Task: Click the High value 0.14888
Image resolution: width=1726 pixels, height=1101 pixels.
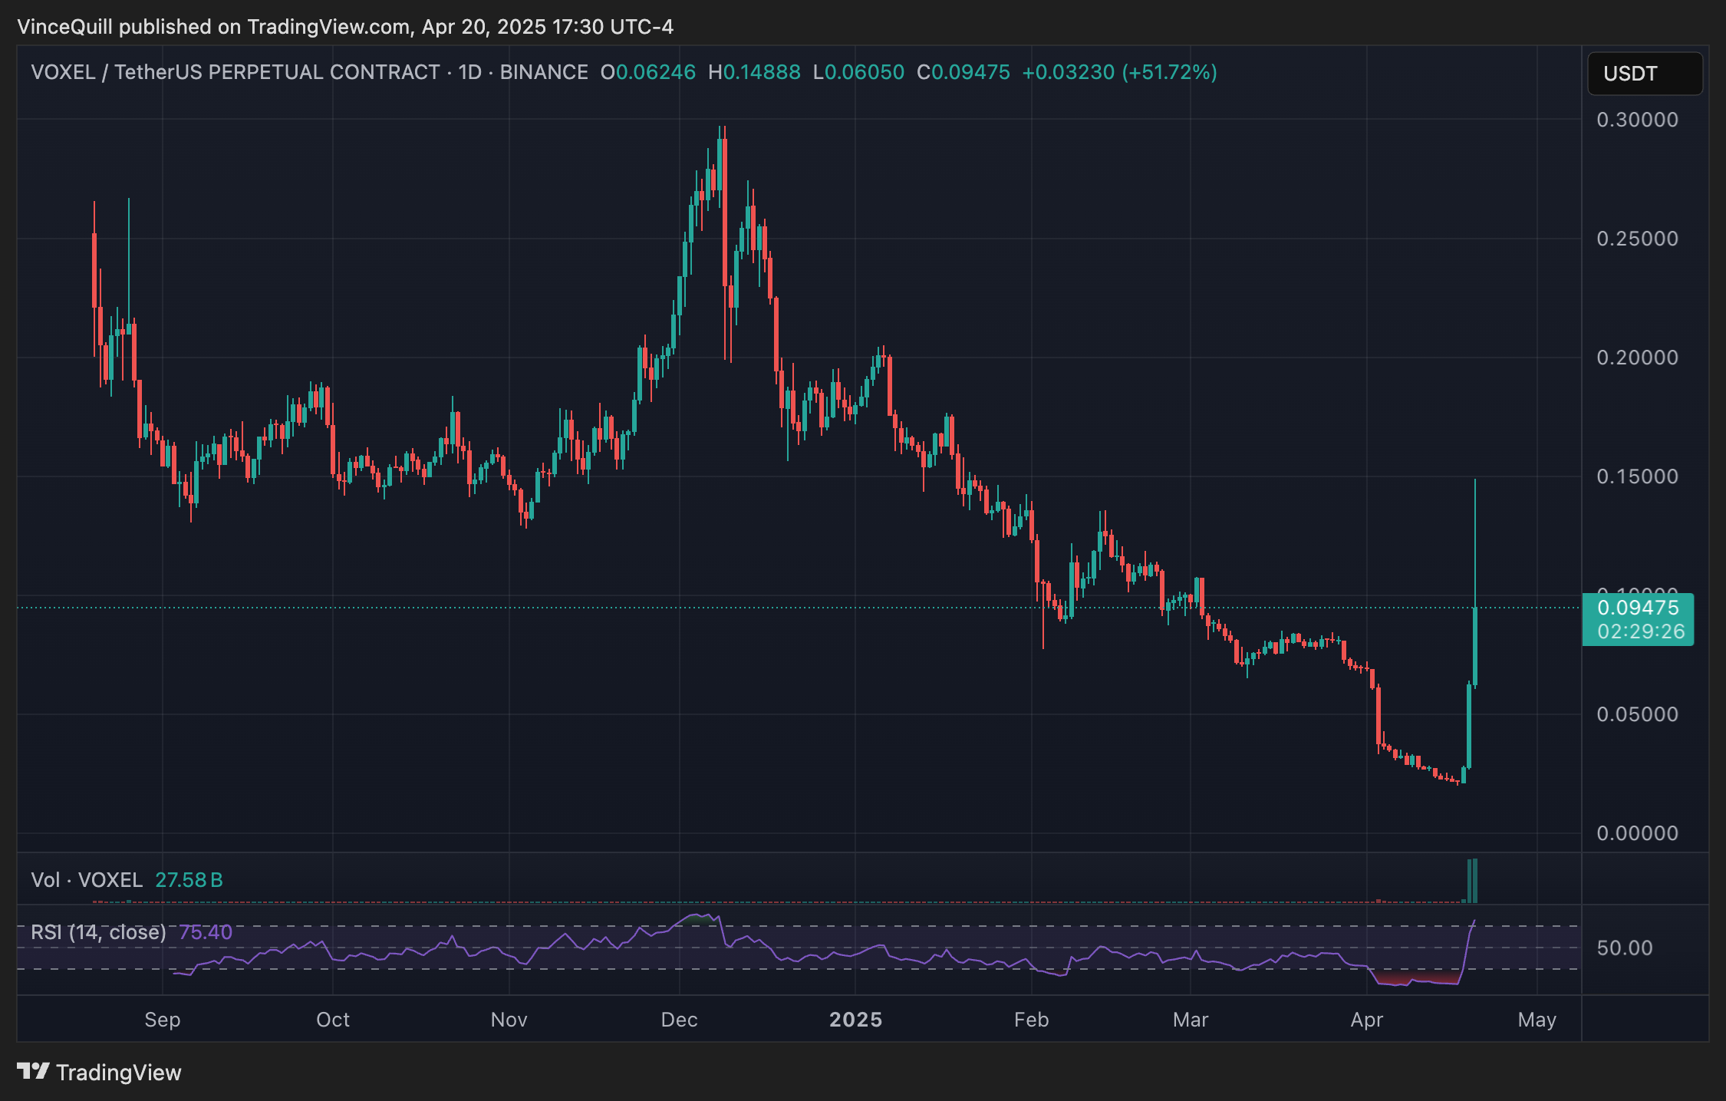Action: point(761,72)
